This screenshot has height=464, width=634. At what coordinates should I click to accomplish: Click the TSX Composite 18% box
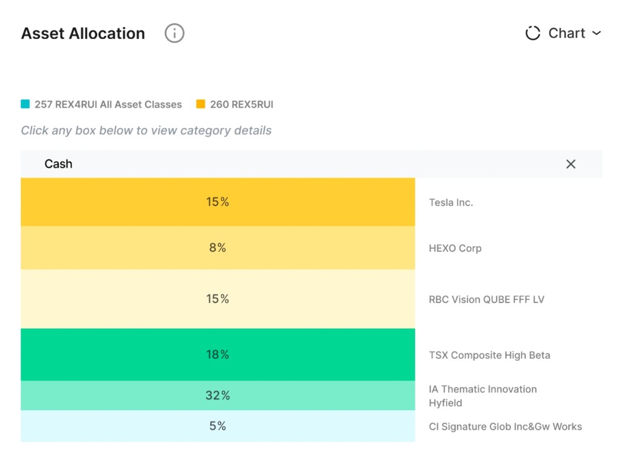click(218, 355)
